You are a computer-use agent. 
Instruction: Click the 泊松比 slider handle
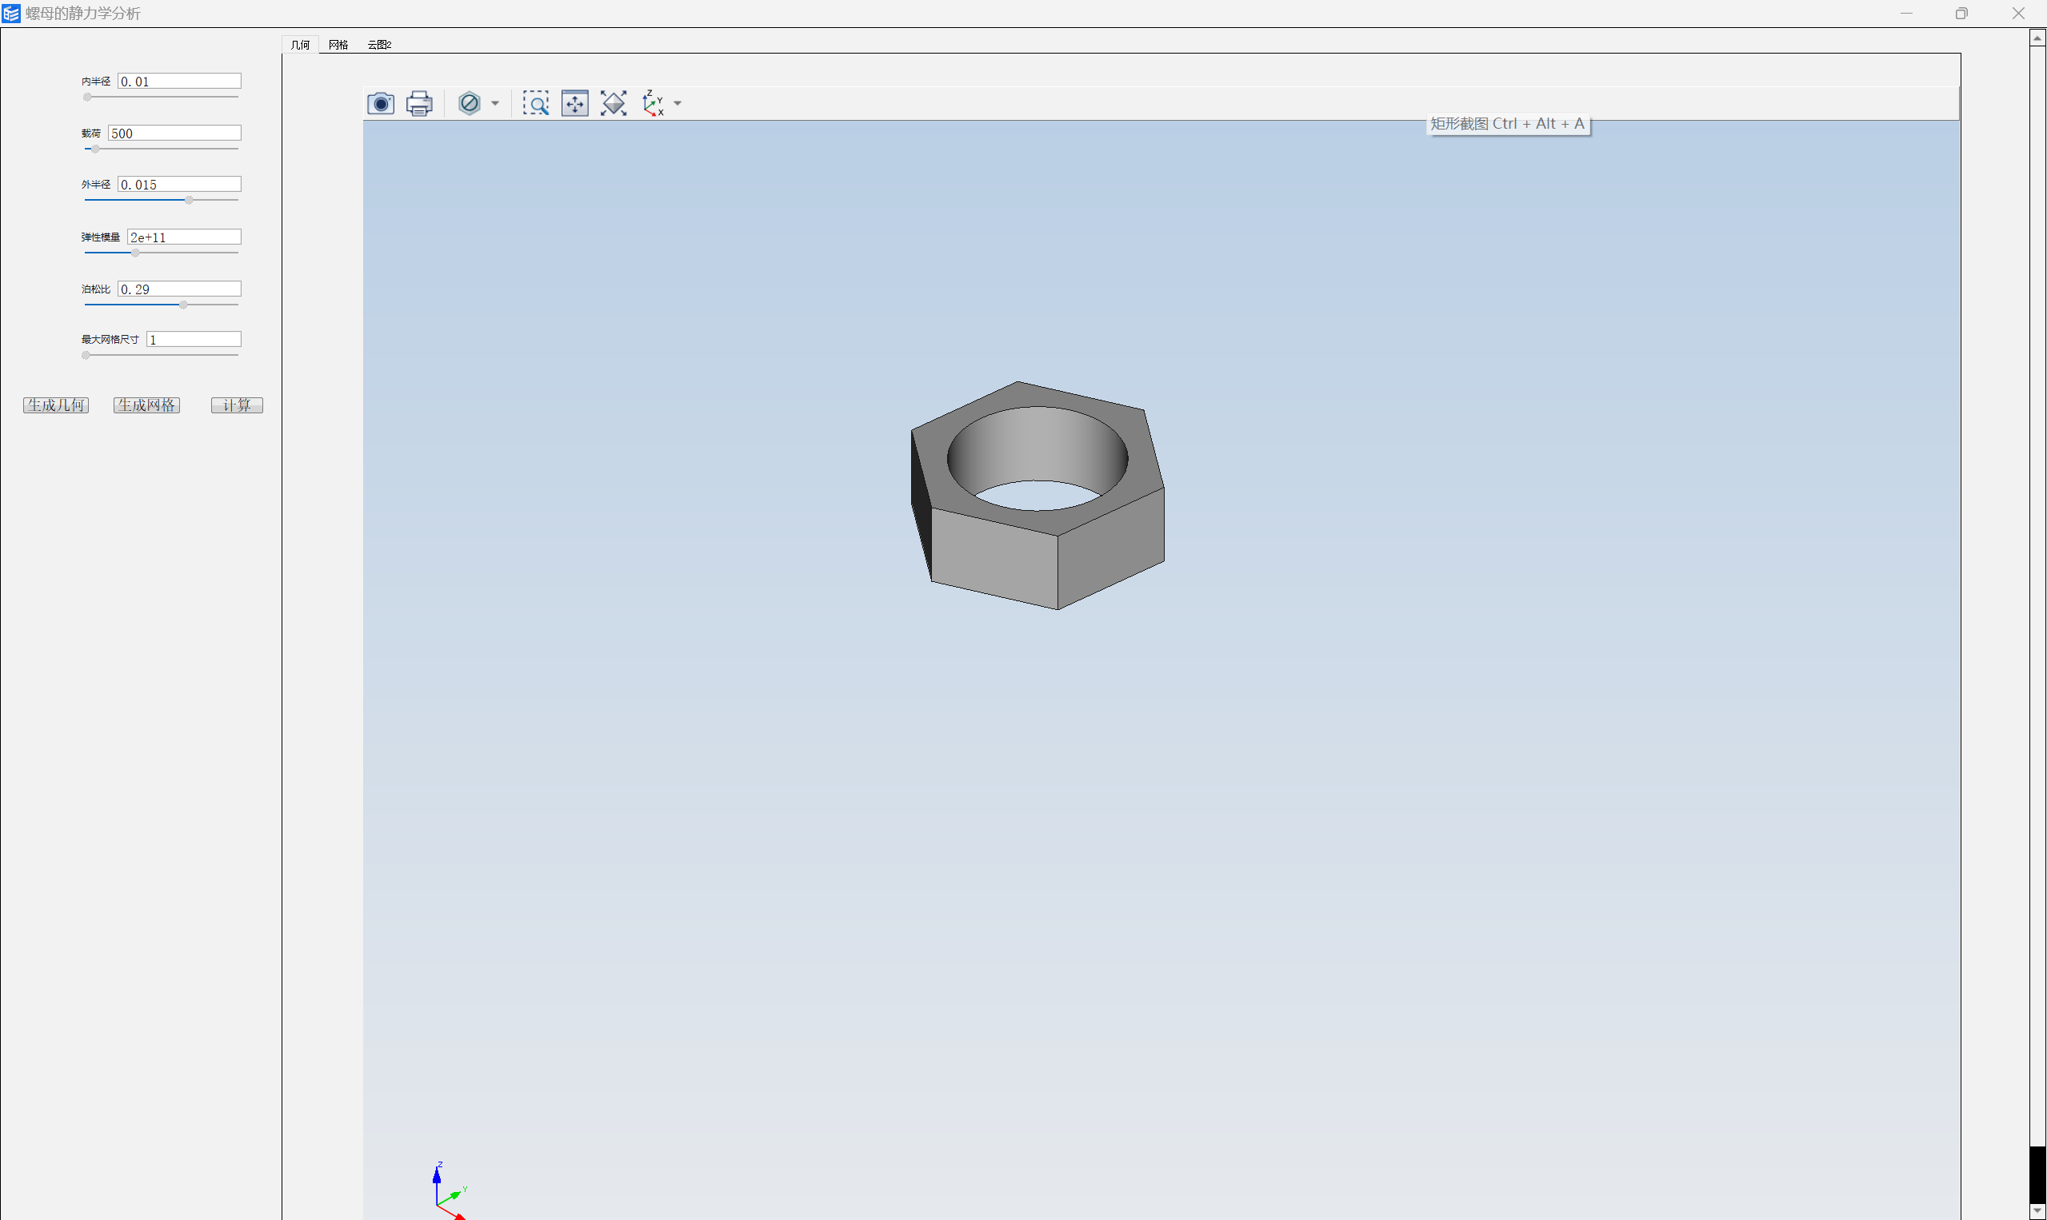point(183,304)
